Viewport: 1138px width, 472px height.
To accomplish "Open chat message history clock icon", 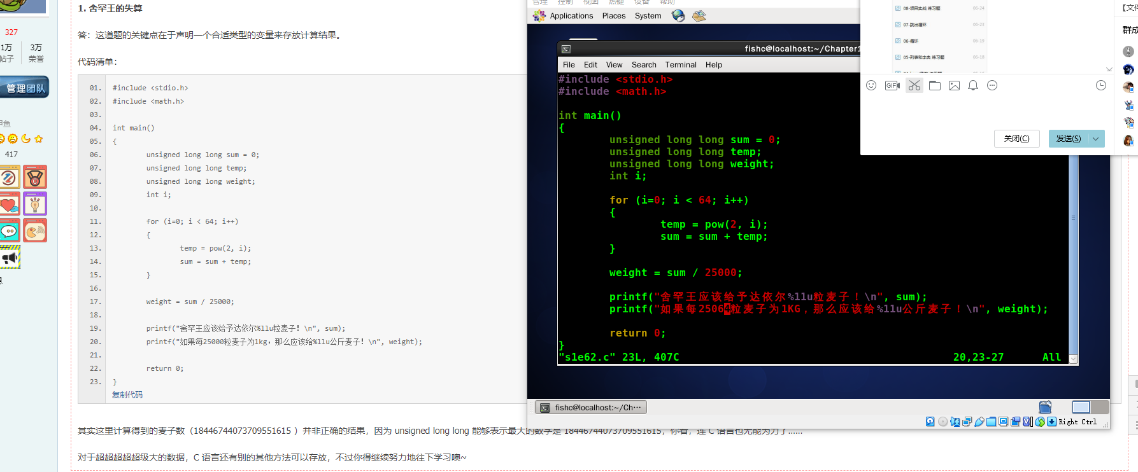I will tap(1101, 85).
